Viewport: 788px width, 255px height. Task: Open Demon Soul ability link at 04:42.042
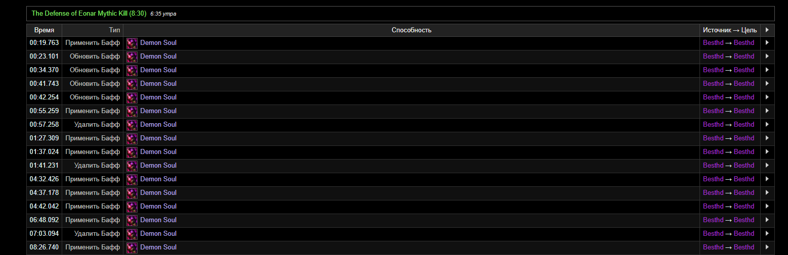click(158, 207)
